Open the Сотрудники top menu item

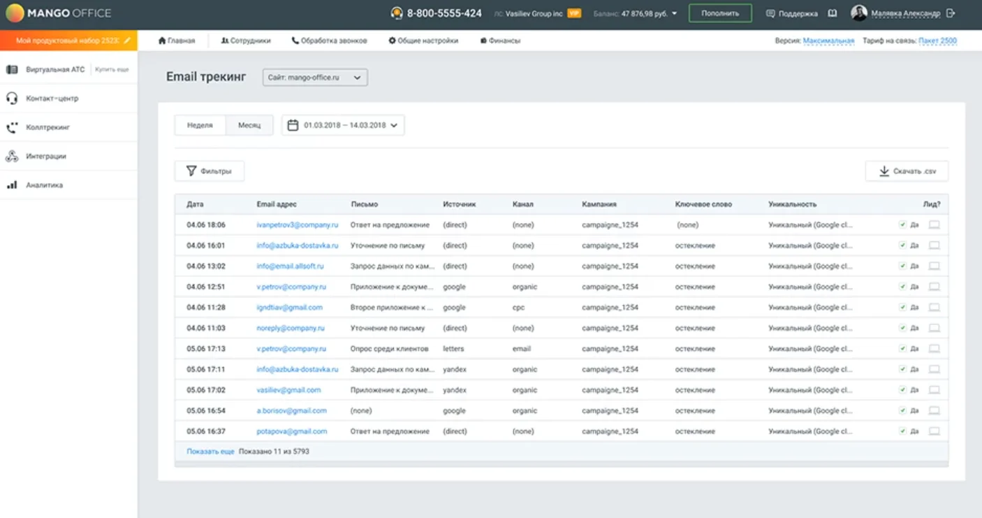(x=246, y=41)
